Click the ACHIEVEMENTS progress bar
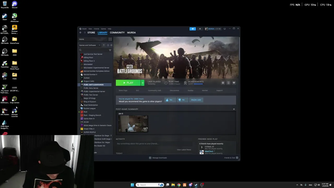 tap(198, 84)
